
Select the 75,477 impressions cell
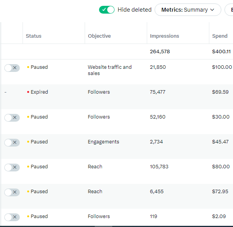[x=158, y=92]
